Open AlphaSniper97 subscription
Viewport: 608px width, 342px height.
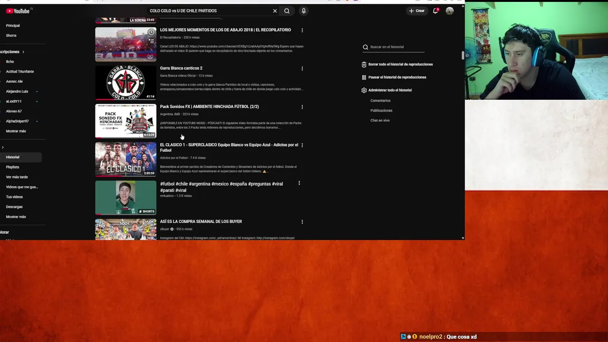(x=17, y=122)
